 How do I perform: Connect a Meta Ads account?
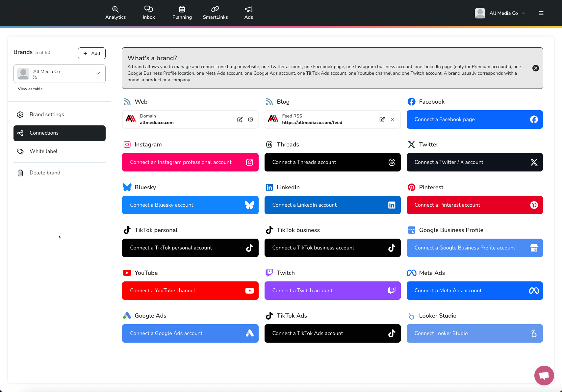(474, 291)
